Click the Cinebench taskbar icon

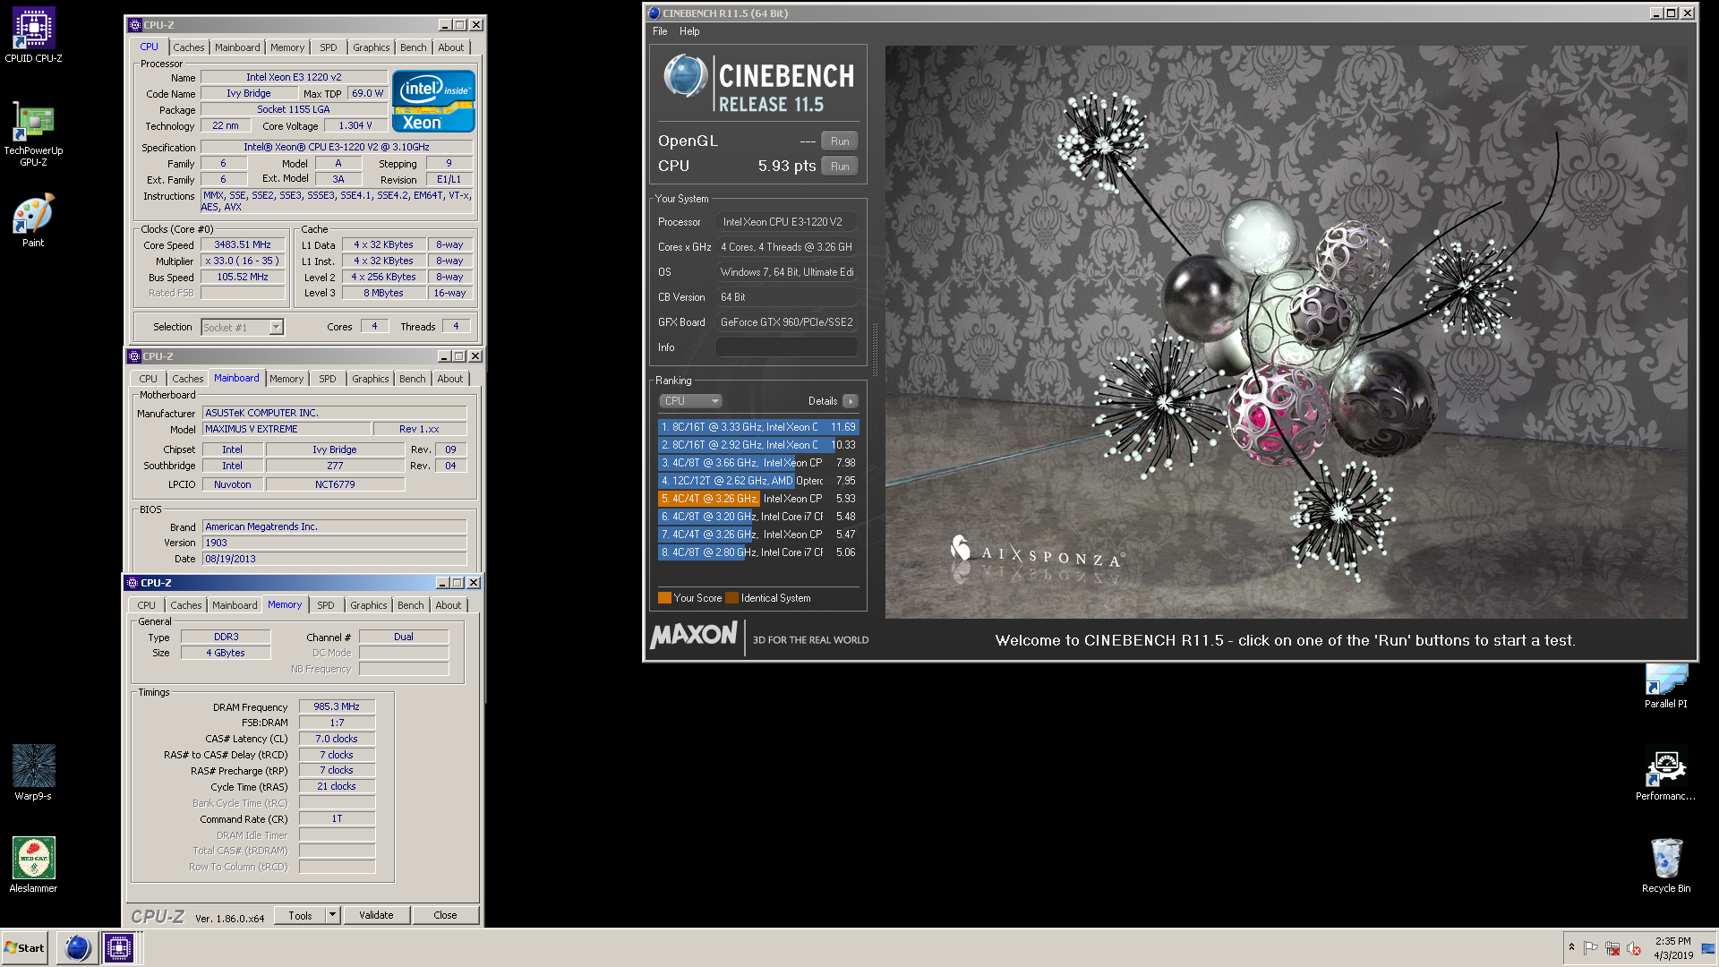(78, 947)
